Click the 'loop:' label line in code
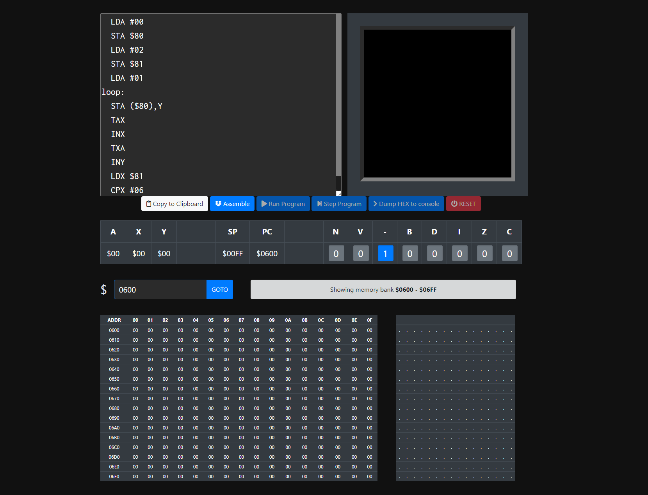Image resolution: width=648 pixels, height=495 pixels. pos(113,92)
